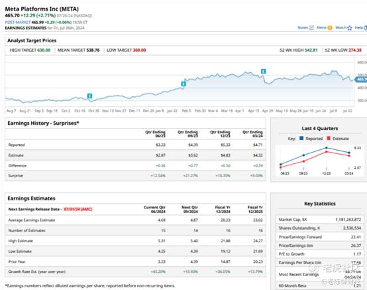367x290 pixels.
Task: Click the Difference +0.77 cell for 09/23
Action: pos(193,165)
